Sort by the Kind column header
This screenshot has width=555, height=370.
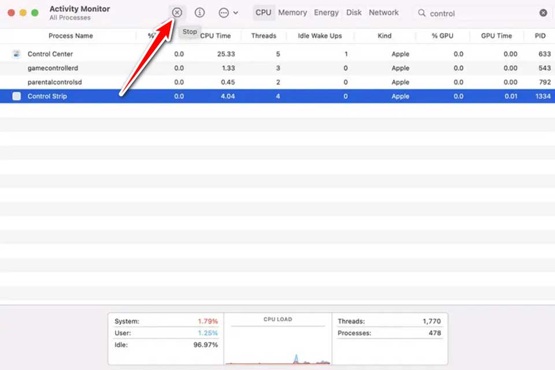[384, 36]
